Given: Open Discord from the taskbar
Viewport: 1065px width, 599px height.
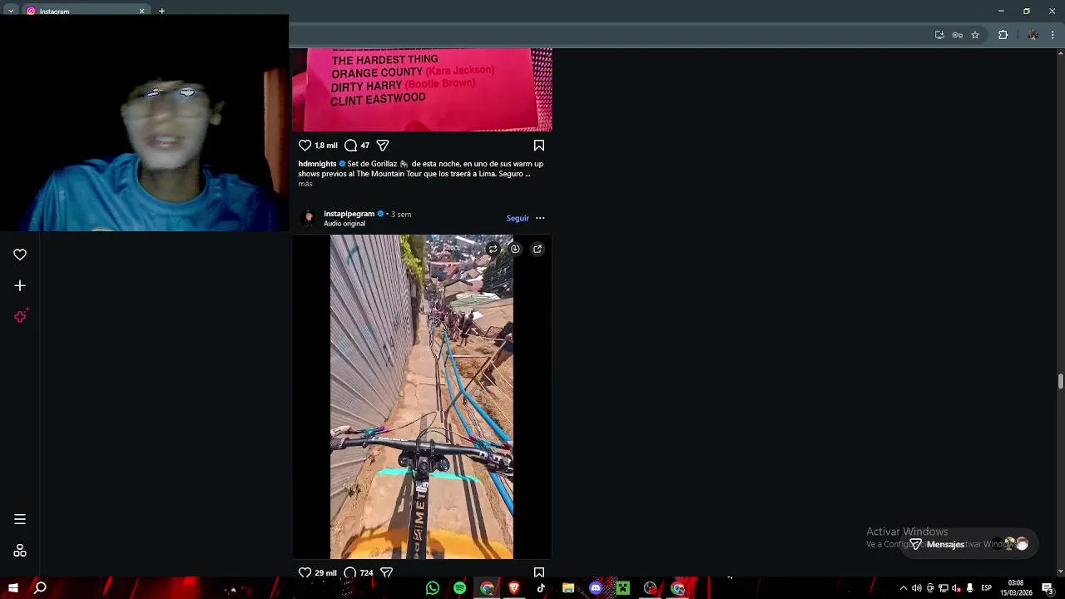Looking at the screenshot, I should point(596,588).
